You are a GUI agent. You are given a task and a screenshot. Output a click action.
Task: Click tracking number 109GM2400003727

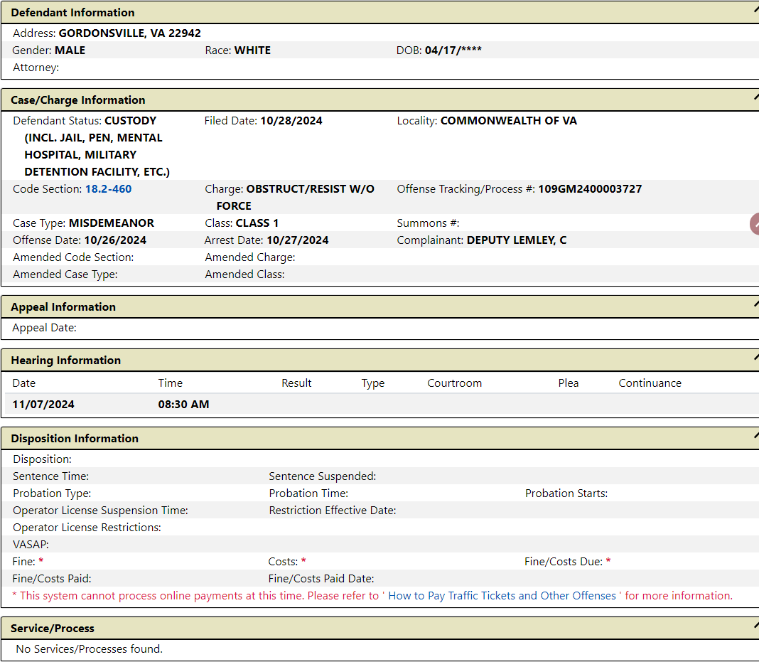click(590, 189)
